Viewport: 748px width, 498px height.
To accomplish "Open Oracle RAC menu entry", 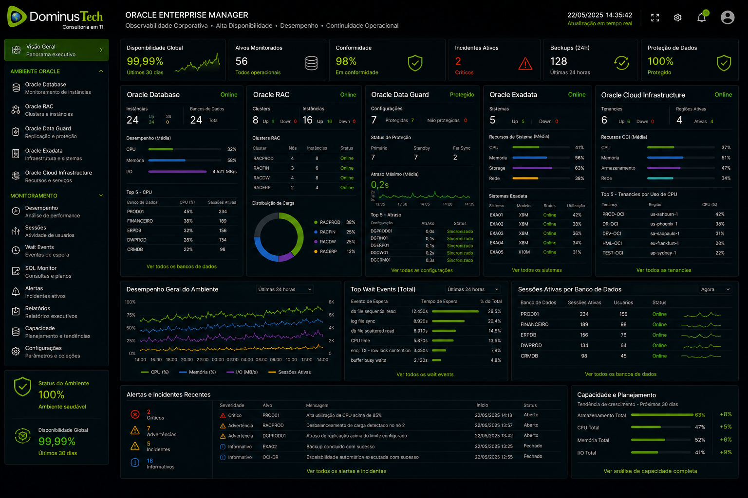I will tap(56, 110).
